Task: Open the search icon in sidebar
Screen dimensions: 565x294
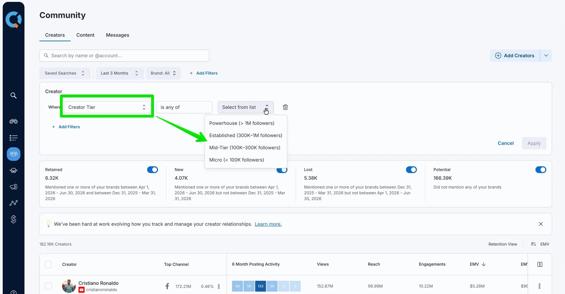Action: 14,95
